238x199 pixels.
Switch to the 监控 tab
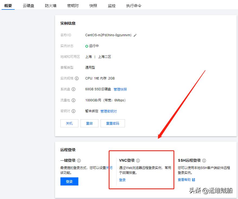click(111, 5)
